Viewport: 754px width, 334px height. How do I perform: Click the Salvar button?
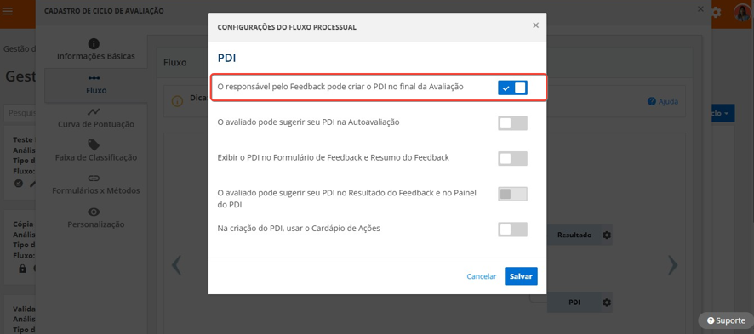click(x=521, y=276)
